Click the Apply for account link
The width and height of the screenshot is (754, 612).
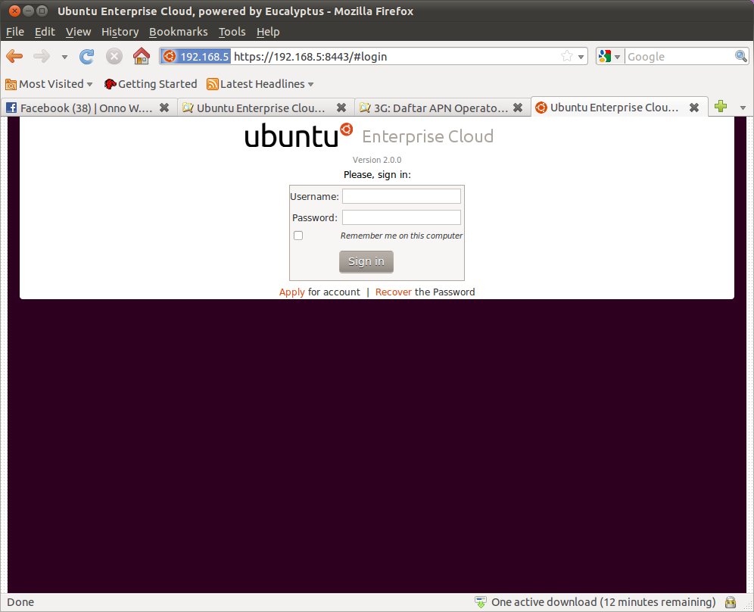coord(292,292)
